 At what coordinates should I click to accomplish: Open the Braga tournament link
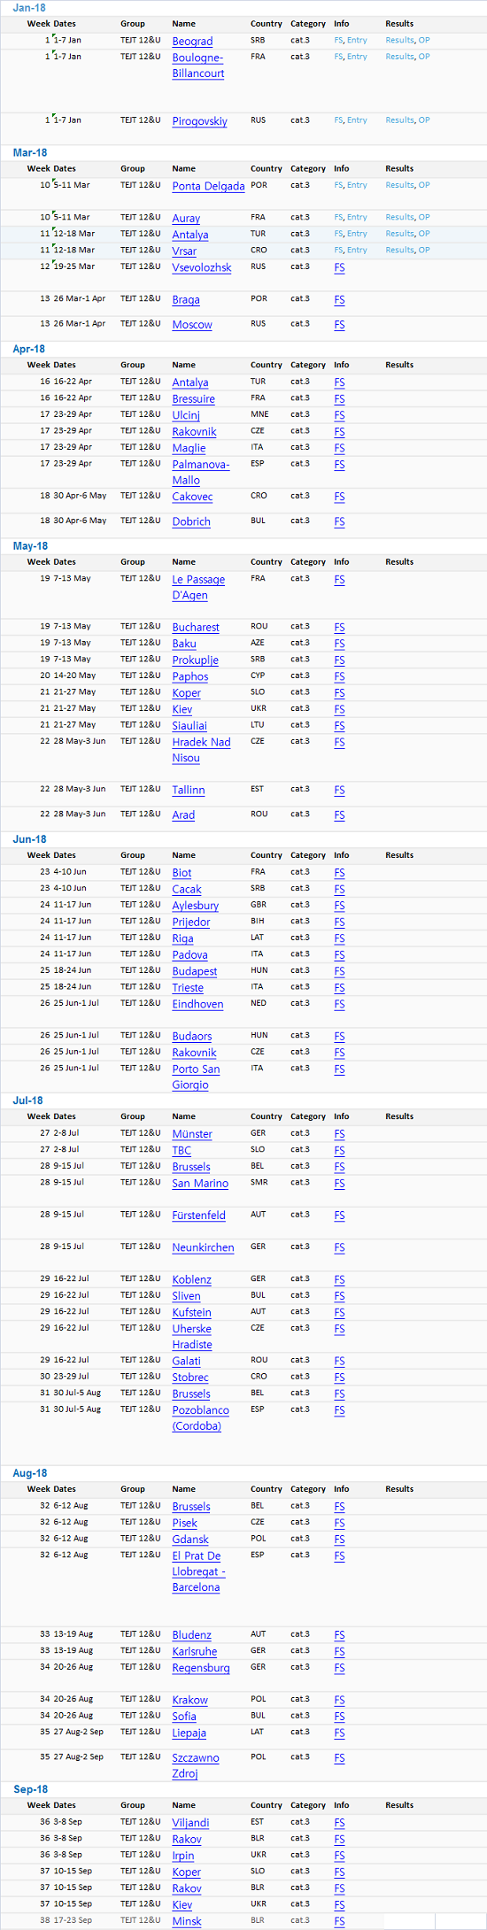click(186, 300)
